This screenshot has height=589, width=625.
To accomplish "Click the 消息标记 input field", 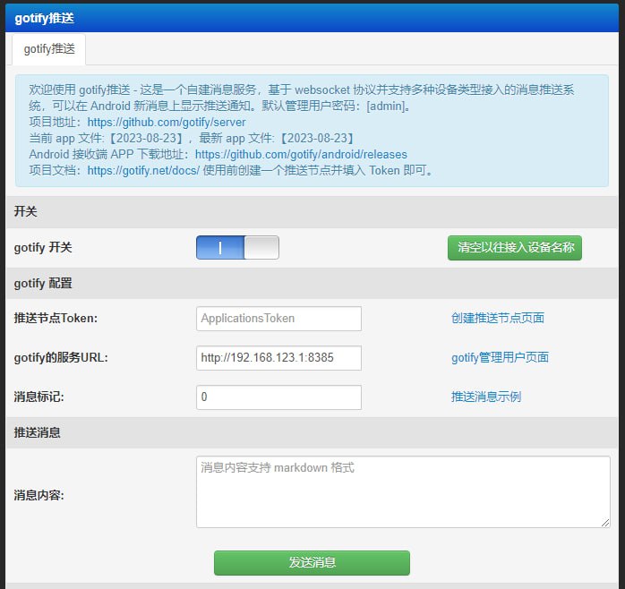I will (278, 397).
